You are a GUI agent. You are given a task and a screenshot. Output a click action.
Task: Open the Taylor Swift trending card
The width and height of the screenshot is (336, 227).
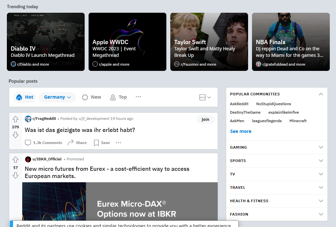pos(209,42)
